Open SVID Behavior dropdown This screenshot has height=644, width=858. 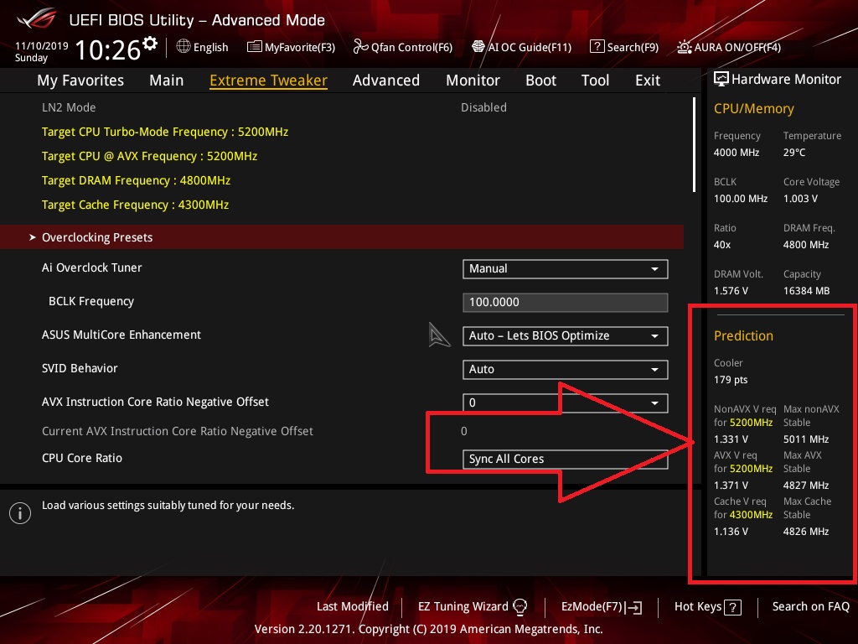pyautogui.click(x=565, y=370)
